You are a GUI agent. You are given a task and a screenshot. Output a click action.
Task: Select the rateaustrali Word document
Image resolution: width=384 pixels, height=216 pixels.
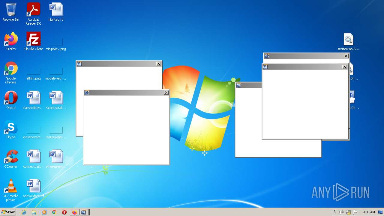click(56, 100)
